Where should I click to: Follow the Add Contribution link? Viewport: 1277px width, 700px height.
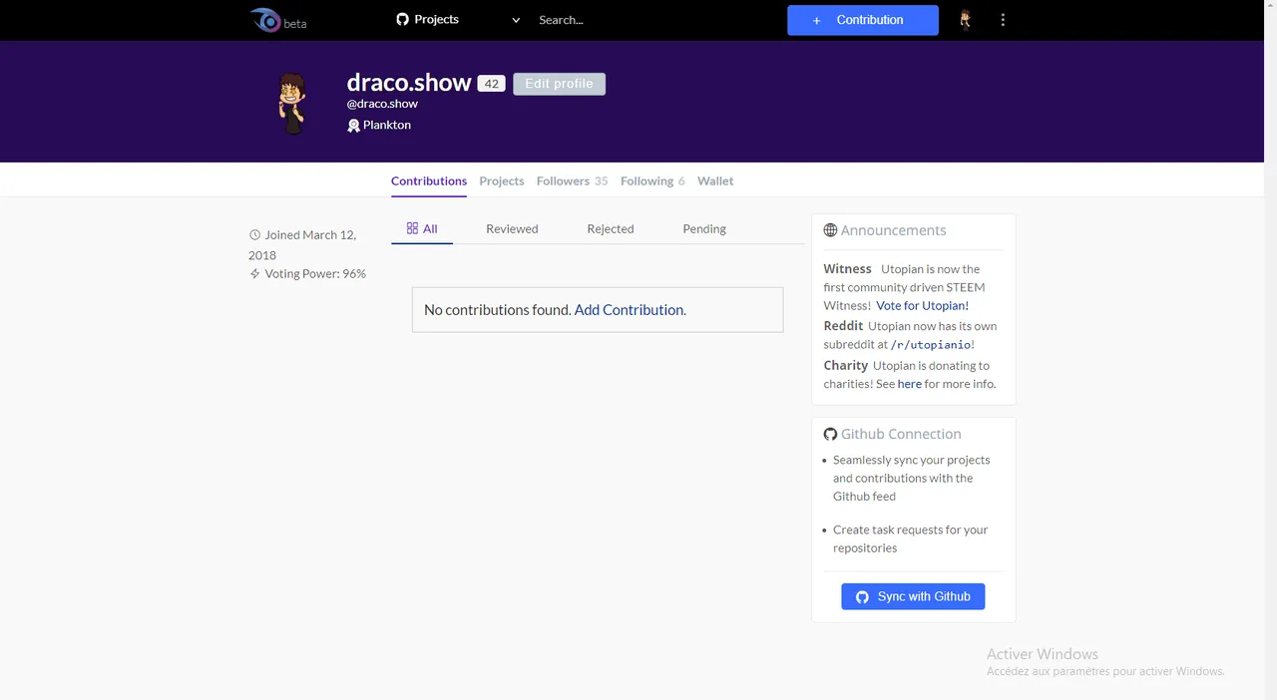tap(630, 310)
